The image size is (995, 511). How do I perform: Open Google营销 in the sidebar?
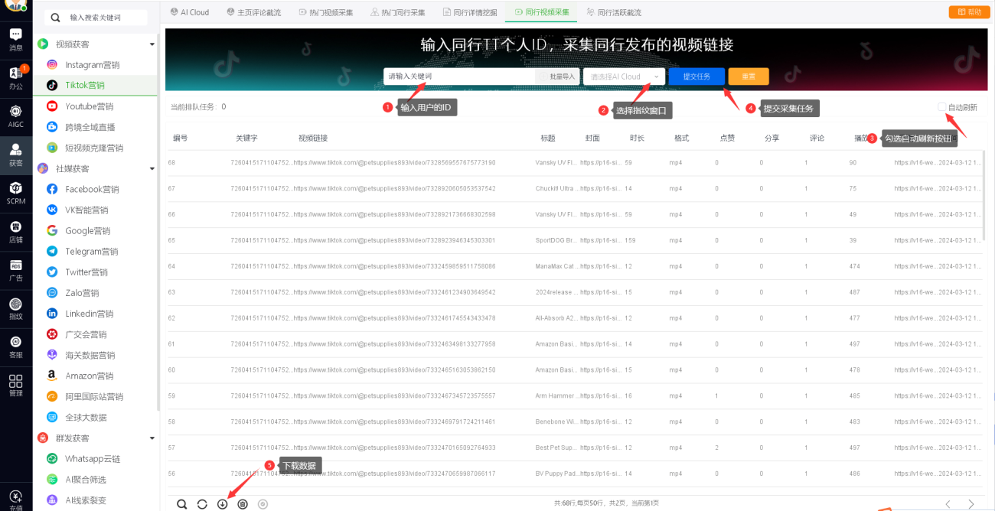point(87,230)
